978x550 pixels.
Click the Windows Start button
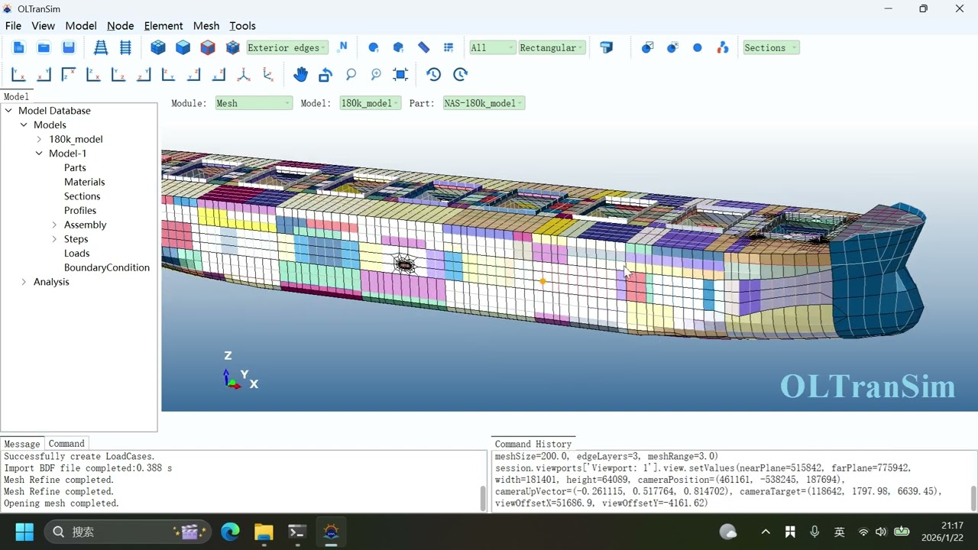pos(24,532)
